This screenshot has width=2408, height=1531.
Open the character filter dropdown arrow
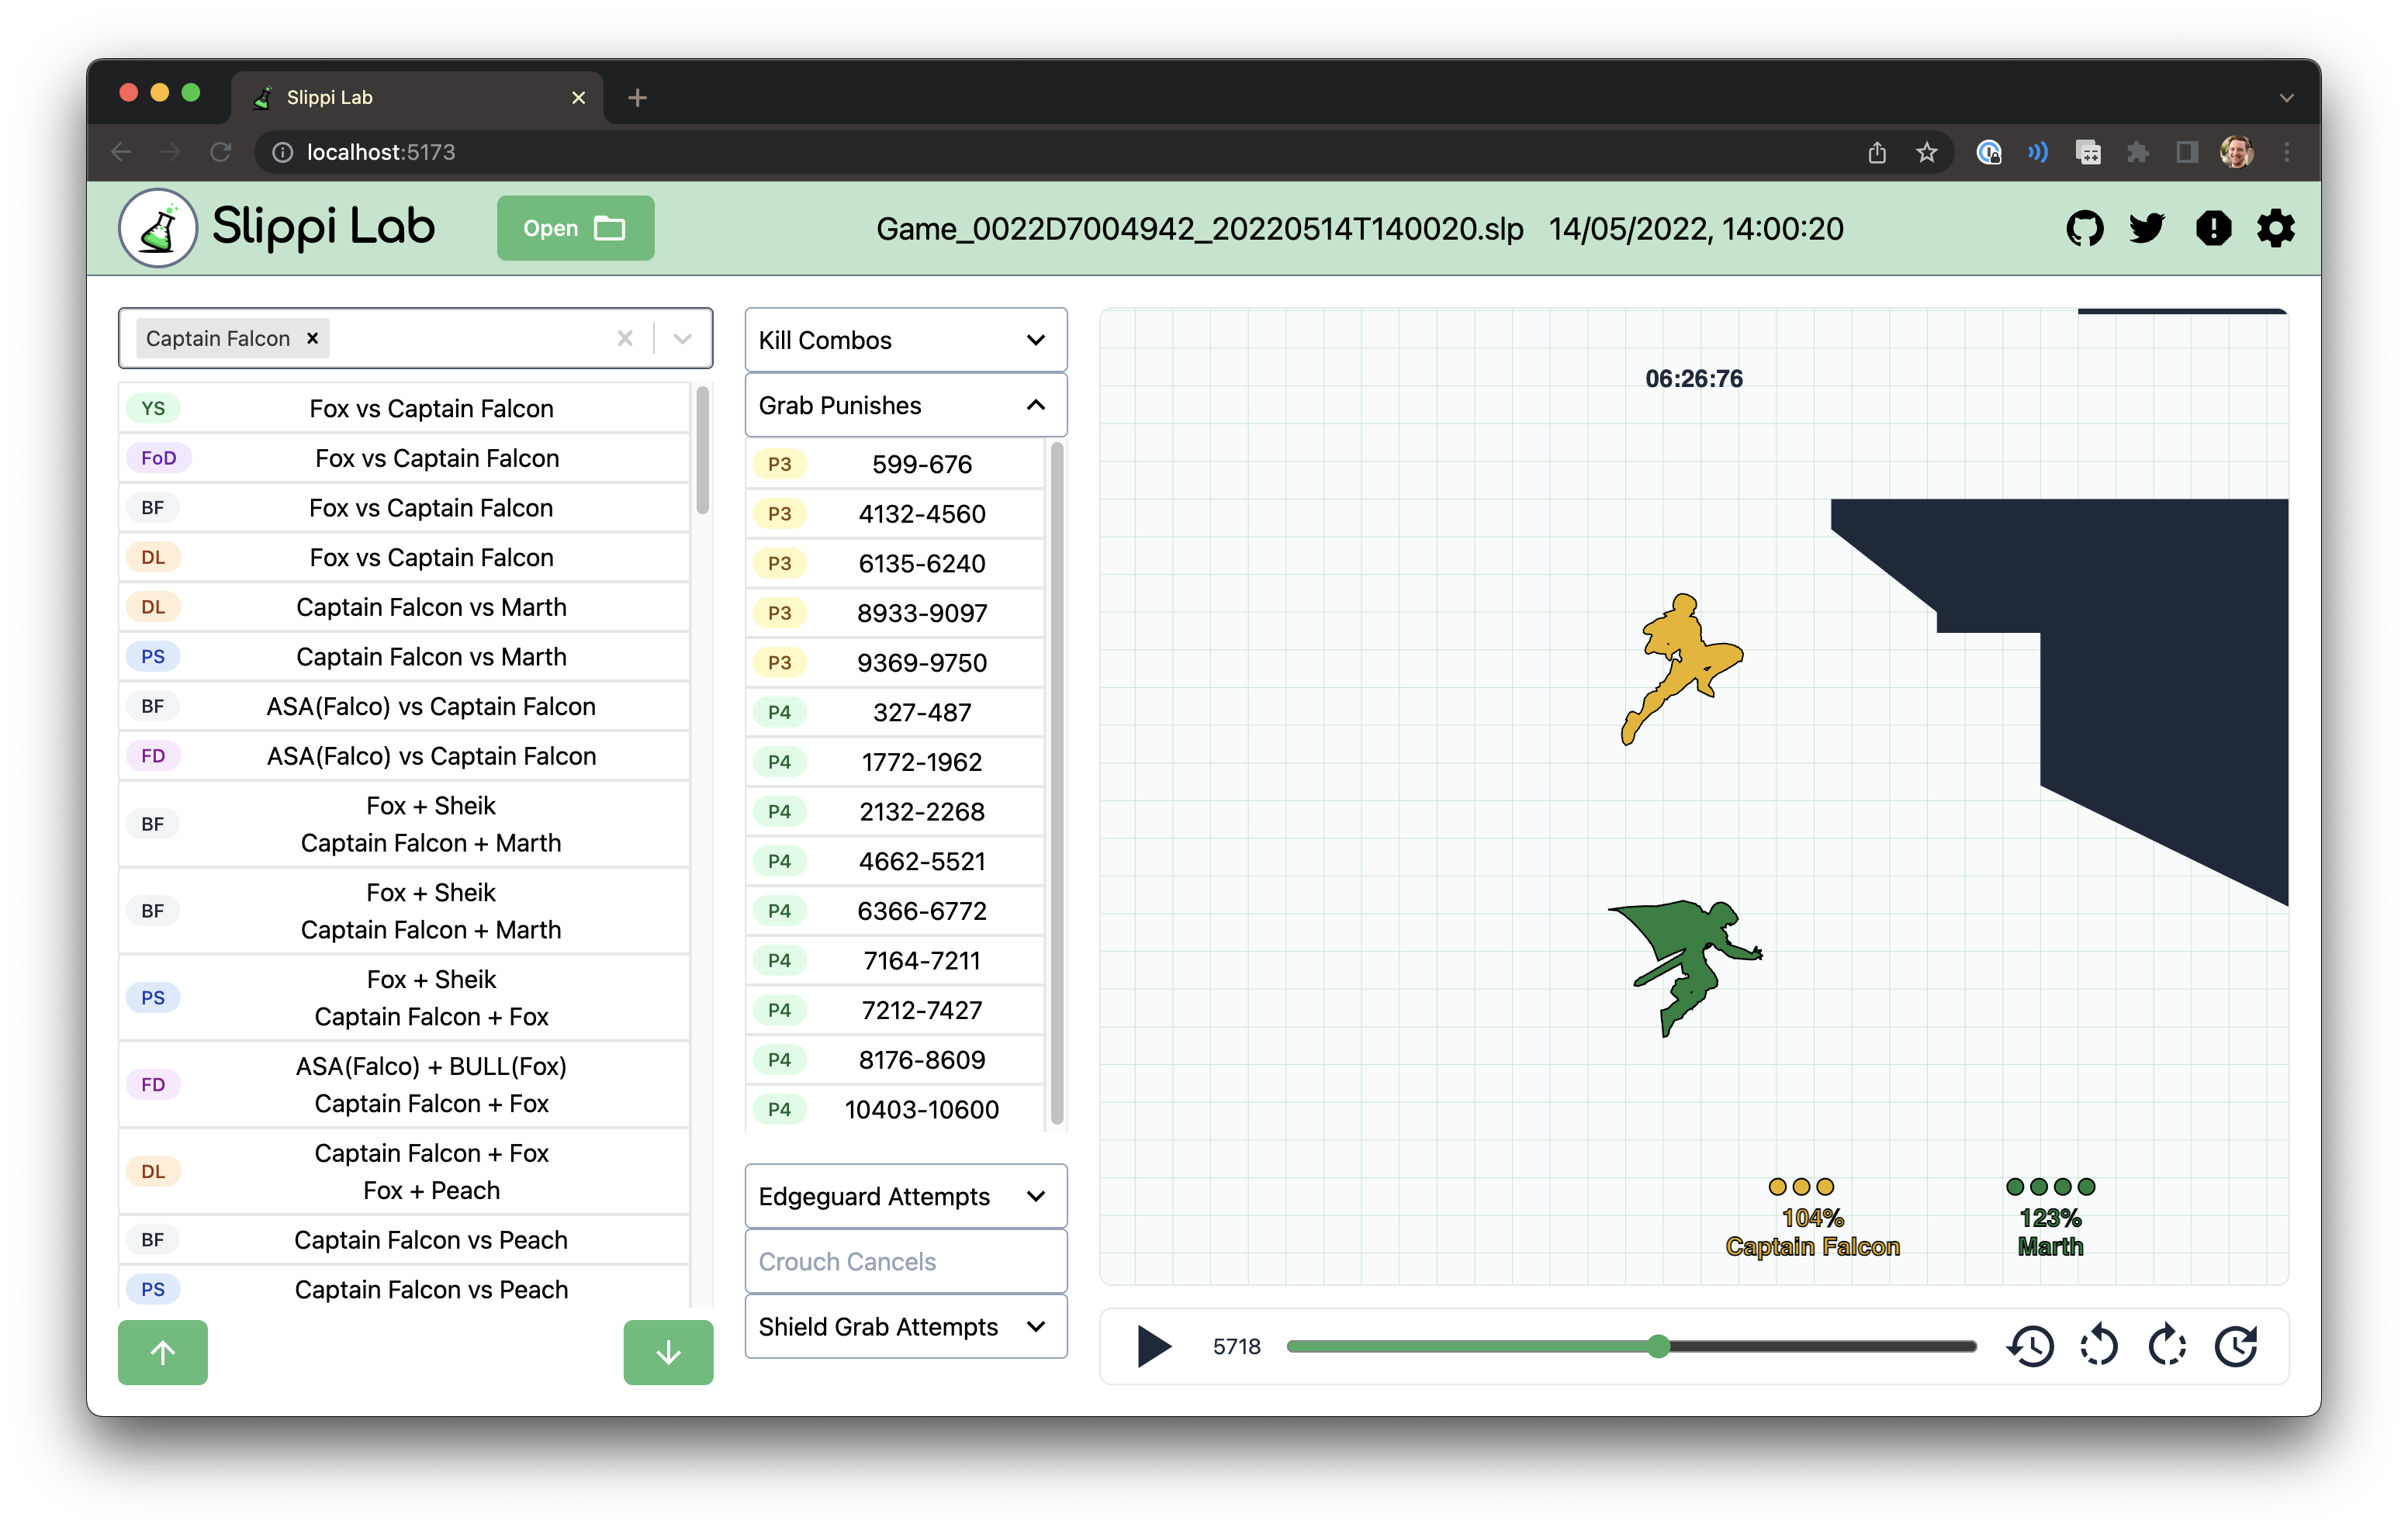click(683, 338)
